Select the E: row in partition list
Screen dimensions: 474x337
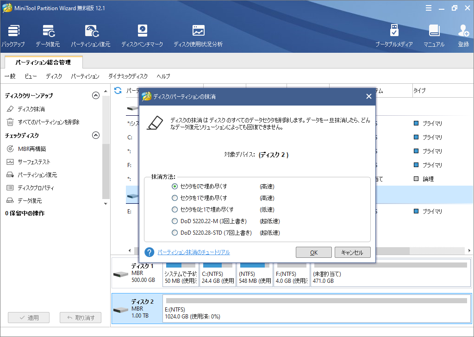pyautogui.click(x=130, y=211)
